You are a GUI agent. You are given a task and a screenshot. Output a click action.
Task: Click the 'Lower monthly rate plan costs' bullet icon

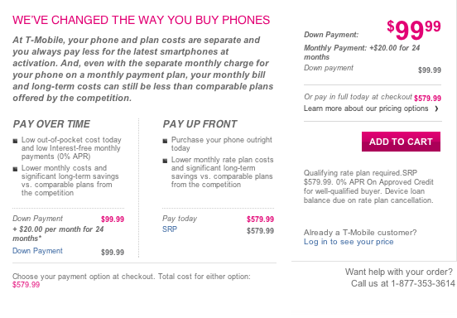tap(165, 161)
